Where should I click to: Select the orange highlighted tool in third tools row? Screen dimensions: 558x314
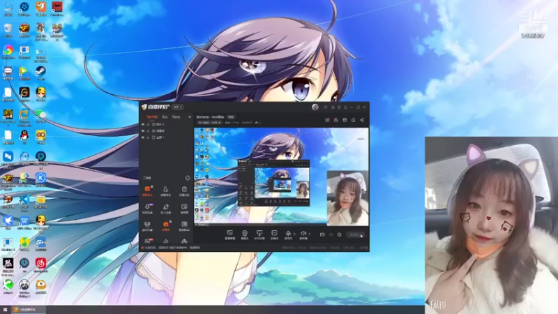coord(166,226)
